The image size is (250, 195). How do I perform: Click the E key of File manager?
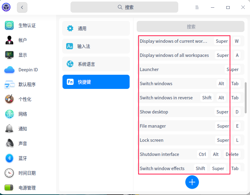(x=237, y=126)
